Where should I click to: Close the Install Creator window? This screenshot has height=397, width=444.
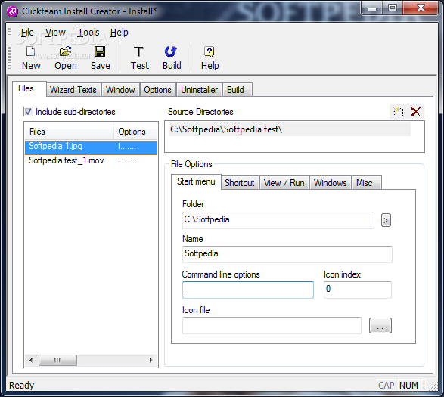tap(421, 8)
